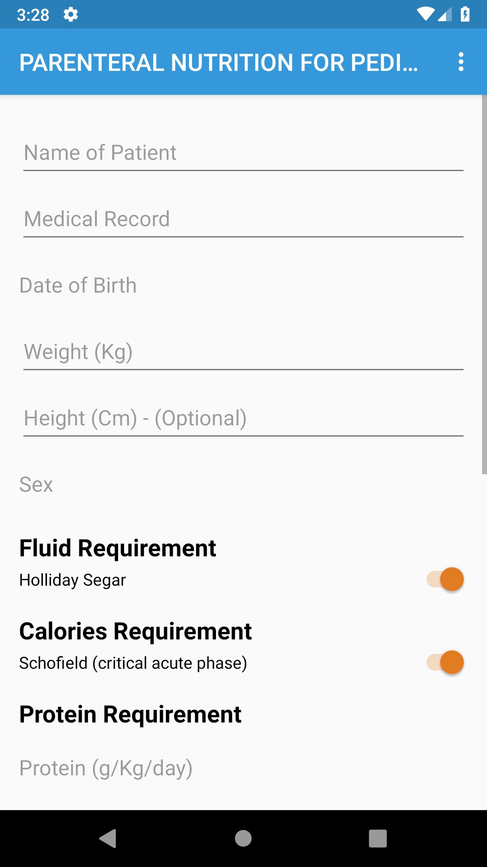This screenshot has width=487, height=867.
Task: Tap the Medical Record input field
Action: click(x=243, y=219)
